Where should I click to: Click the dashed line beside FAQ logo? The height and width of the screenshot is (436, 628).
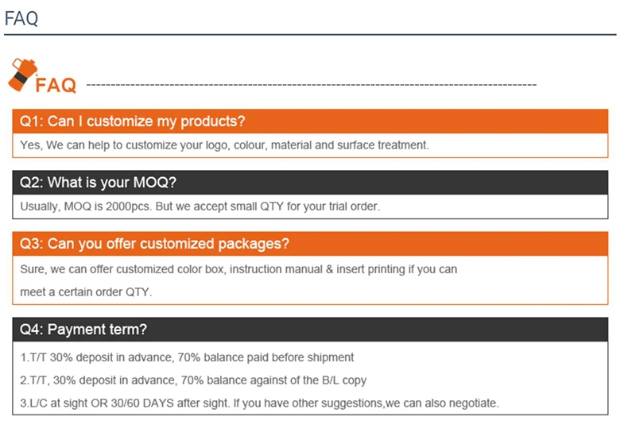tap(310, 84)
